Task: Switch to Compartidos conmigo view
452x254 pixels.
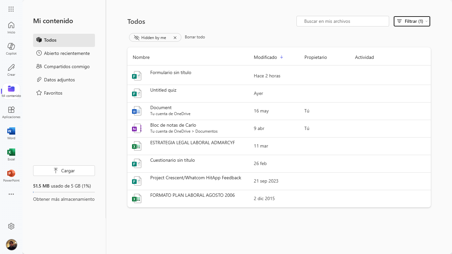Action: 67,66
